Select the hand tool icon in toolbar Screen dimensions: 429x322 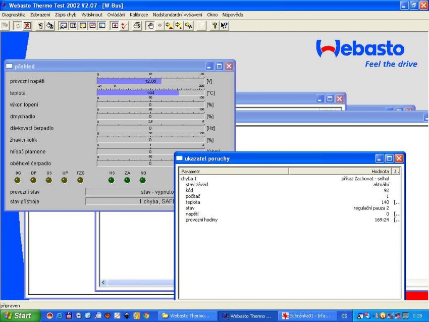coord(150,26)
